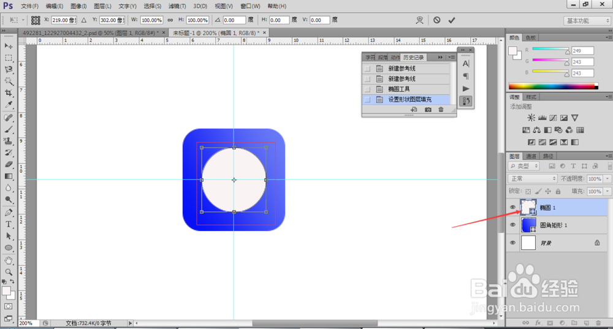Toggle lock all padlock icon
Screen dimensions: 613x329
[x=558, y=192]
